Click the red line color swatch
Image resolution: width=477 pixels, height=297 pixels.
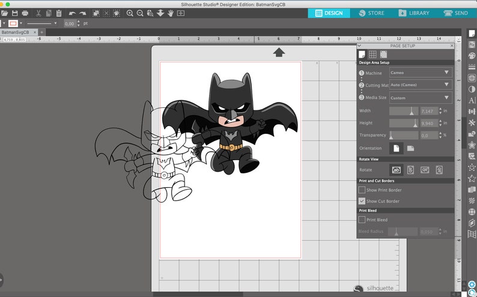13,23
